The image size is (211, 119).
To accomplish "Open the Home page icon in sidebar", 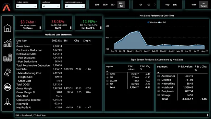I will pos(7,28).
